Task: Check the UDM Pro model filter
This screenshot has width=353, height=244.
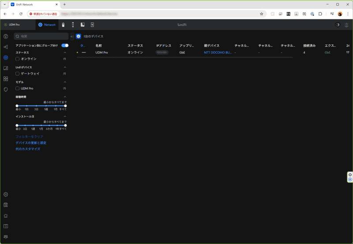Action: pos(17,88)
